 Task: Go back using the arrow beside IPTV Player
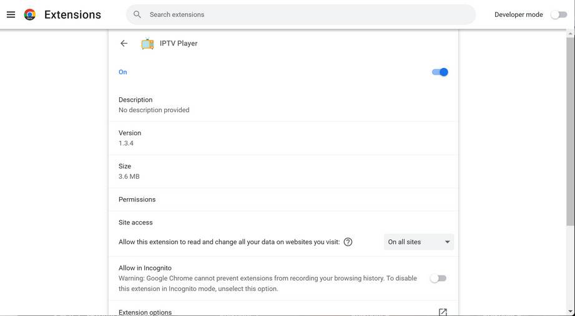[x=124, y=43]
